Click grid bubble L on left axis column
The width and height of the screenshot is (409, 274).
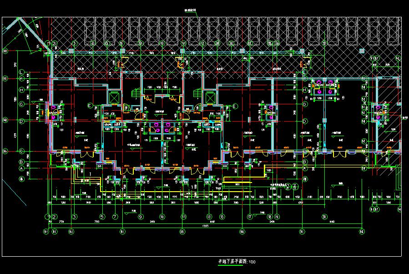pyautogui.click(x=21, y=71)
